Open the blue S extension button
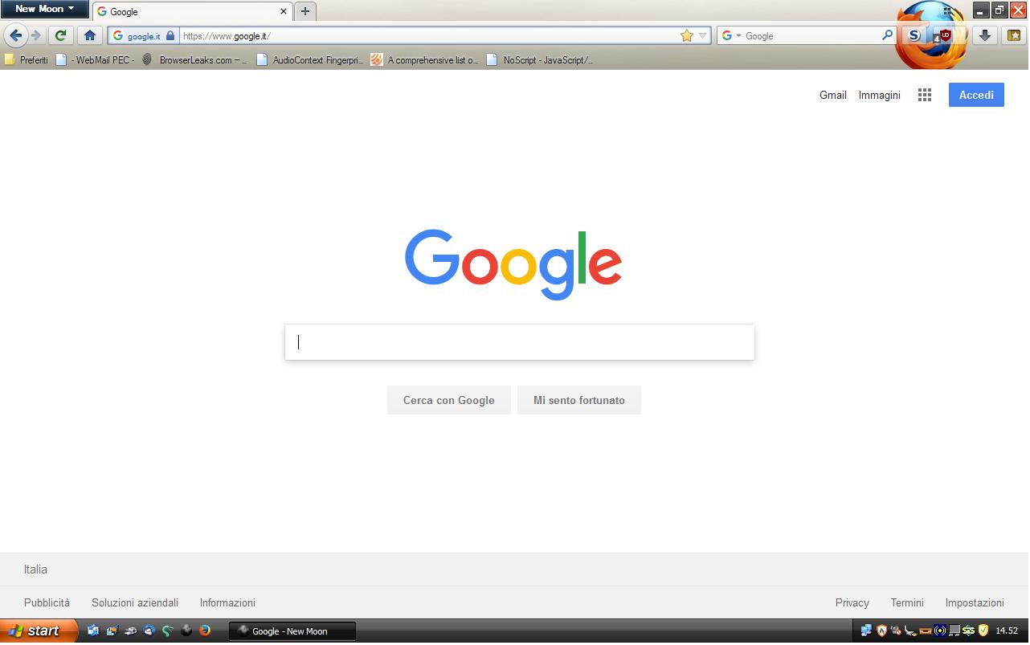 click(x=914, y=35)
